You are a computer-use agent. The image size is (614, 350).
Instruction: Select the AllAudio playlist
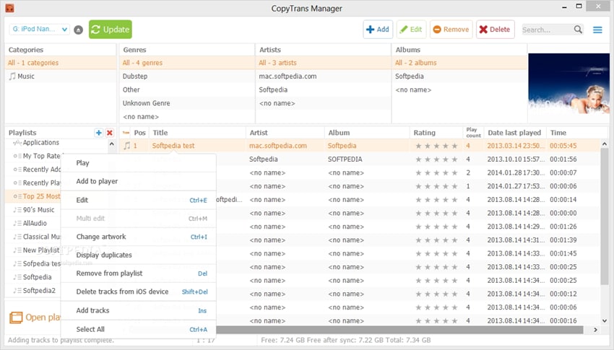pyautogui.click(x=34, y=223)
